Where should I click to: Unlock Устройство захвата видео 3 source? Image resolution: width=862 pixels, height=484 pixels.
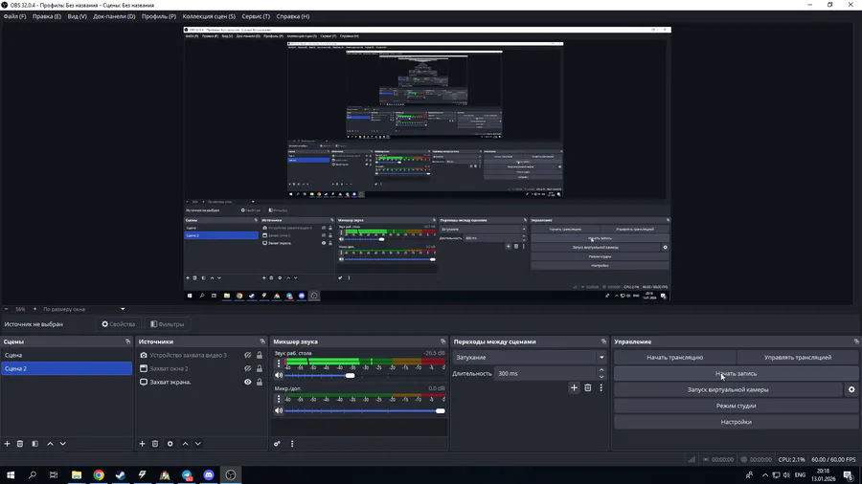(260, 355)
